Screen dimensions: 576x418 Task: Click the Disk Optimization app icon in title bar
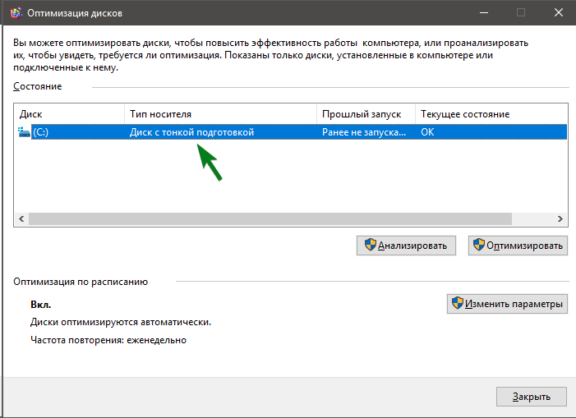(x=15, y=13)
